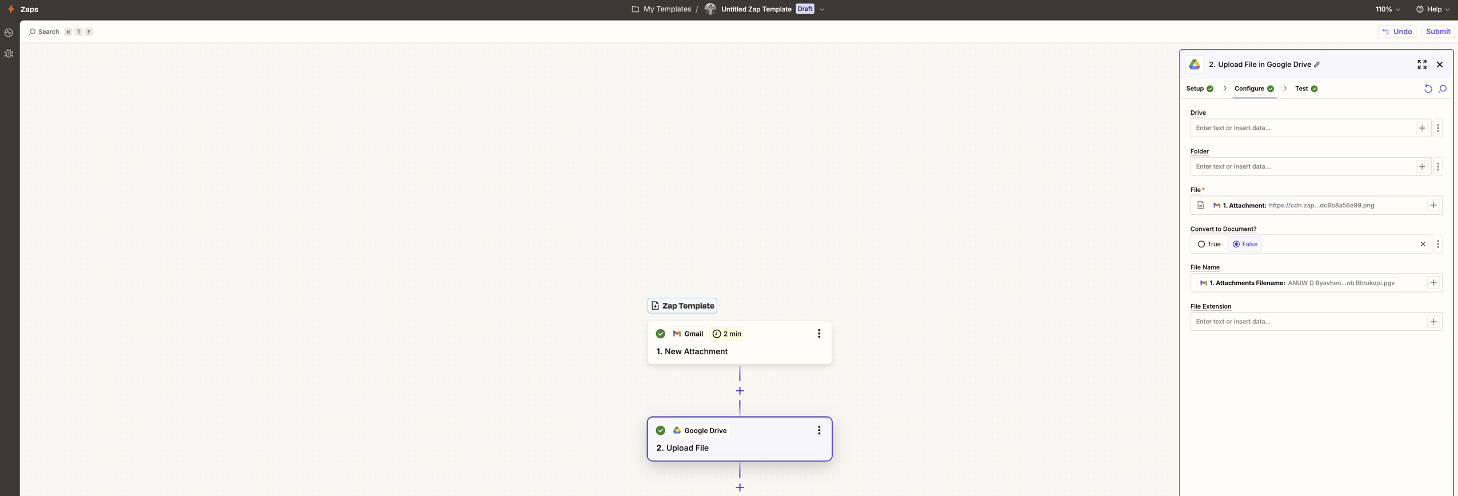Viewport: 1458px width, 496px height.
Task: Open the three-dot menu beside the Folder field
Action: [x=1438, y=167]
